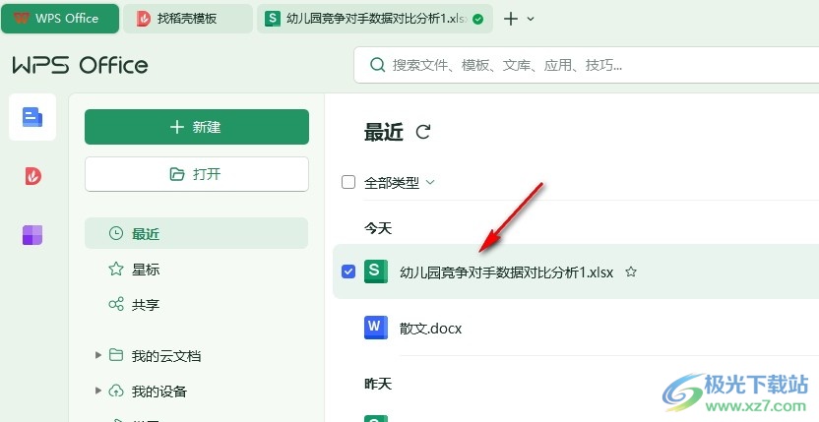
Task: Click the 新建 button
Action: pos(197,127)
